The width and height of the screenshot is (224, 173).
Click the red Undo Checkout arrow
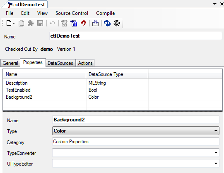pos(83,23)
